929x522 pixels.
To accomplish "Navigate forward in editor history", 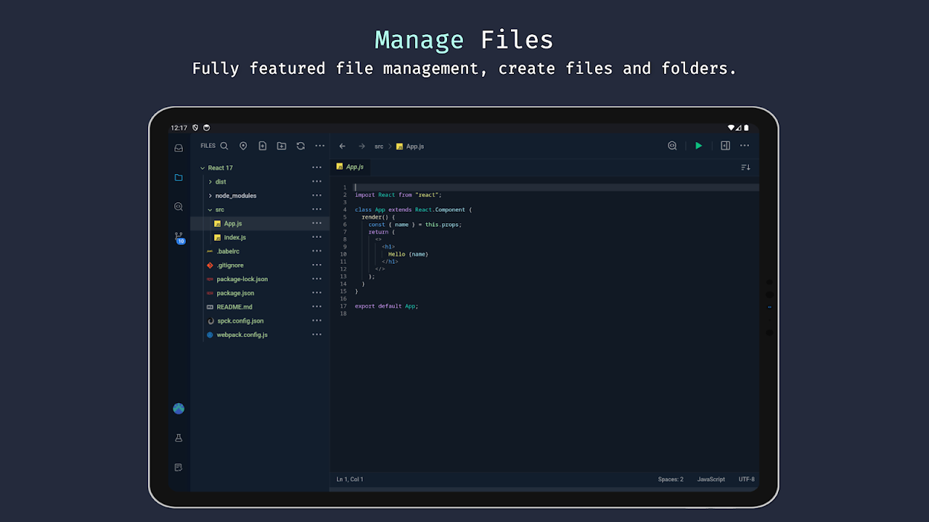I will point(361,146).
